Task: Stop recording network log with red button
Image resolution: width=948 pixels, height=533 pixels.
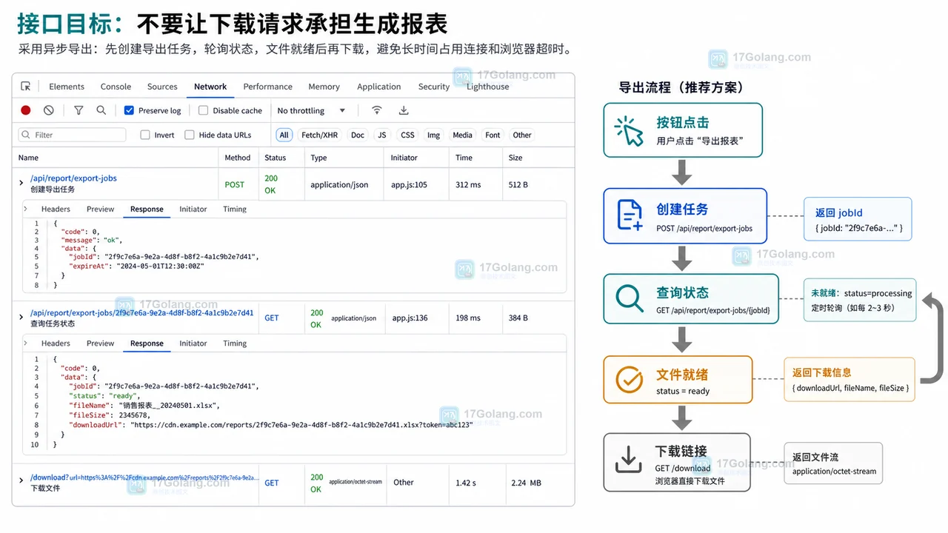Action: pyautogui.click(x=26, y=110)
